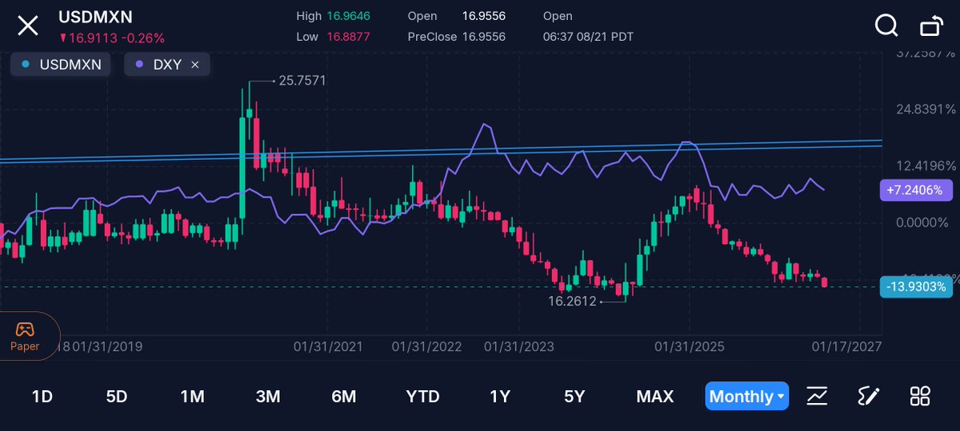This screenshot has height=431, width=960.
Task: Select the DXY legend chip
Action: [166, 65]
